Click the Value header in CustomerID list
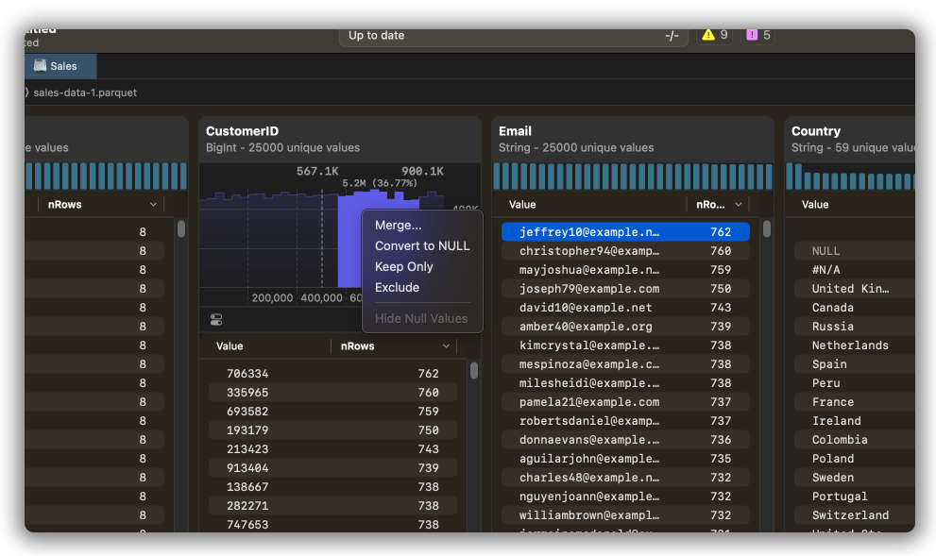This screenshot has height=556, width=936. click(x=230, y=346)
